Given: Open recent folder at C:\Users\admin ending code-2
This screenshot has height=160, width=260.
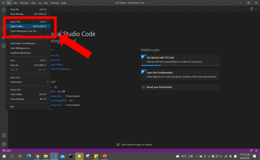Looking at the screenshot, I should pyautogui.click(x=57, y=96).
